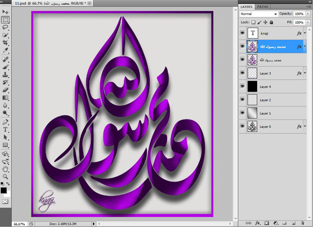Select Layer 2 in the layers list
Image resolution: width=313 pixels, height=227 pixels.
[x=273, y=100]
